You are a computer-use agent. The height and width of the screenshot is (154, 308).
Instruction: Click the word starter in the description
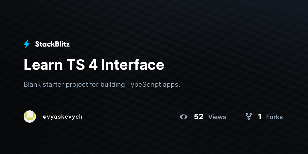(x=53, y=85)
